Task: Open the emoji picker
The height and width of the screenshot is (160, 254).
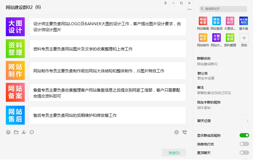Action: 8,132
